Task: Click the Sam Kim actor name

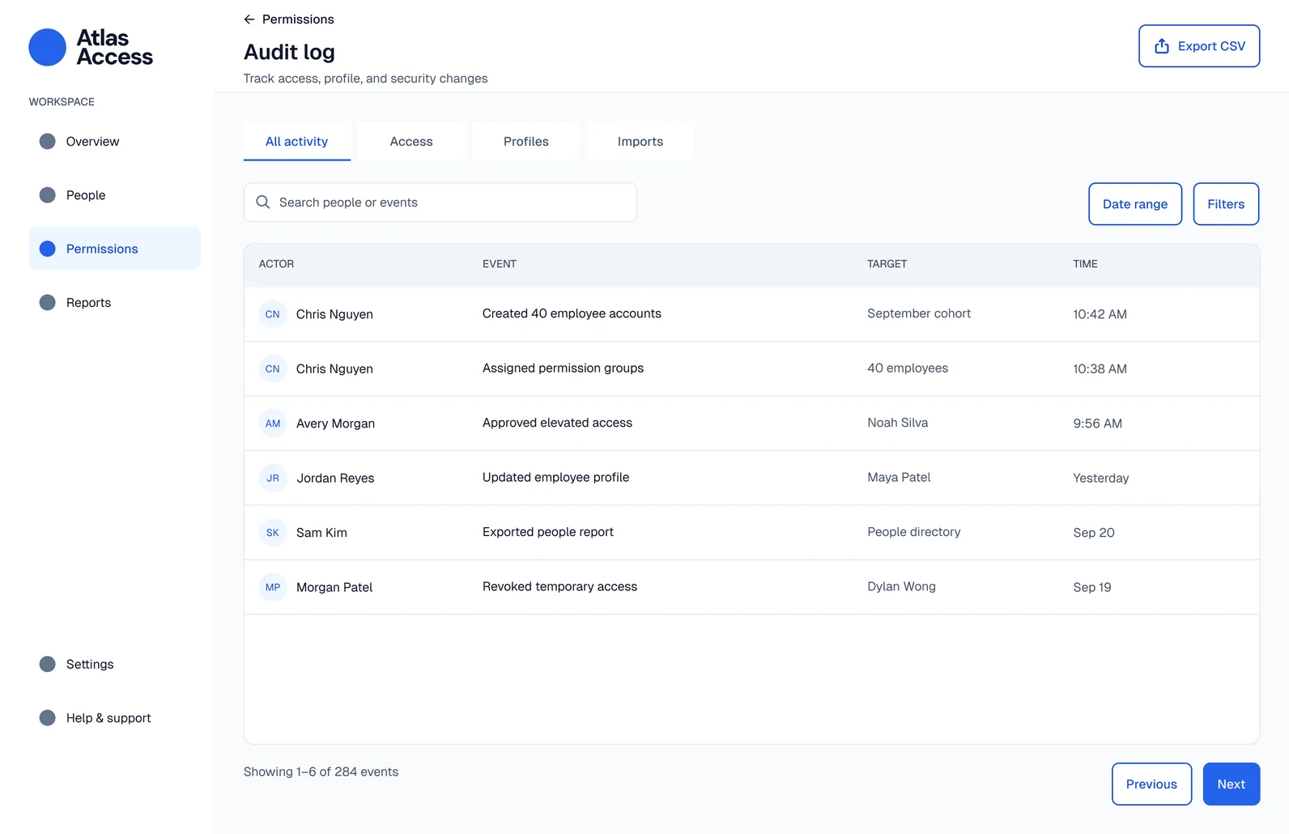Action: (321, 533)
